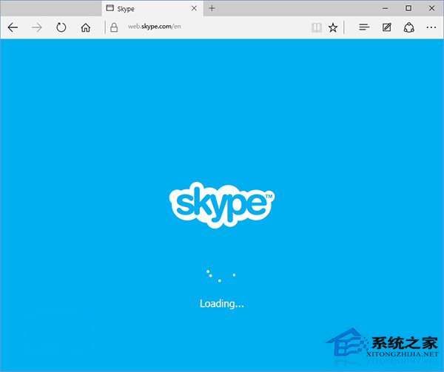
Task: Refresh the Skype web page
Action: [x=61, y=27]
